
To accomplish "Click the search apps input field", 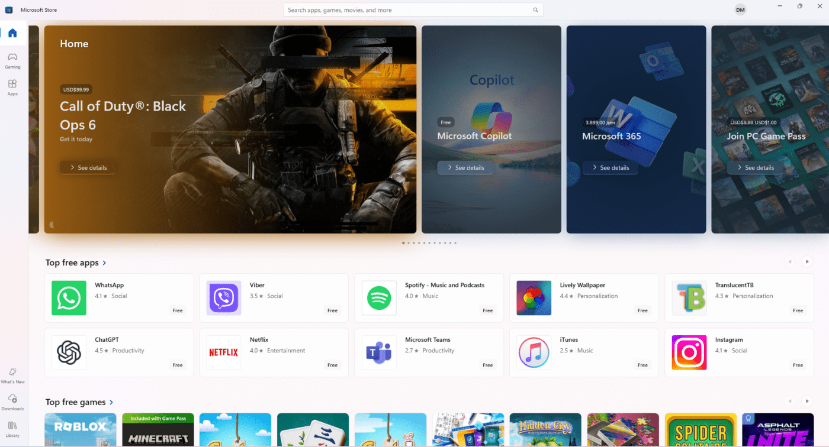I will (413, 10).
